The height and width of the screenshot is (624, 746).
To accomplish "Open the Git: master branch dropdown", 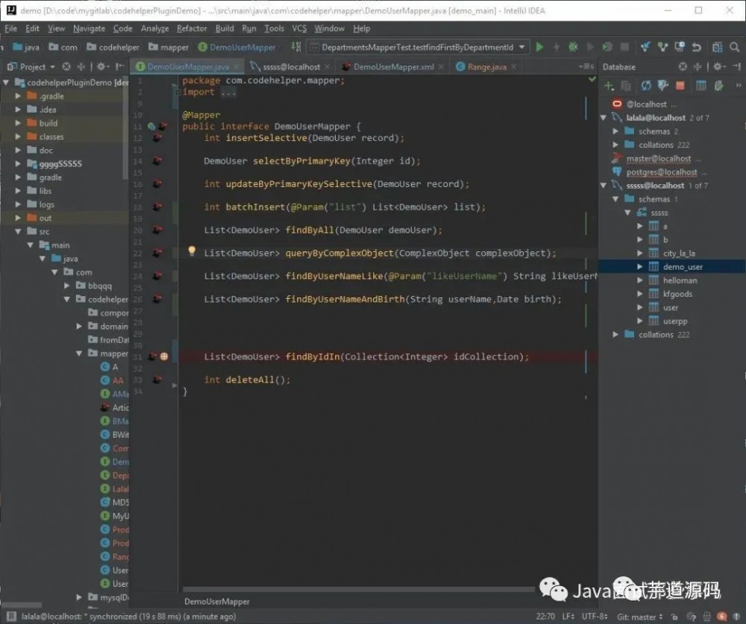I will (641, 617).
